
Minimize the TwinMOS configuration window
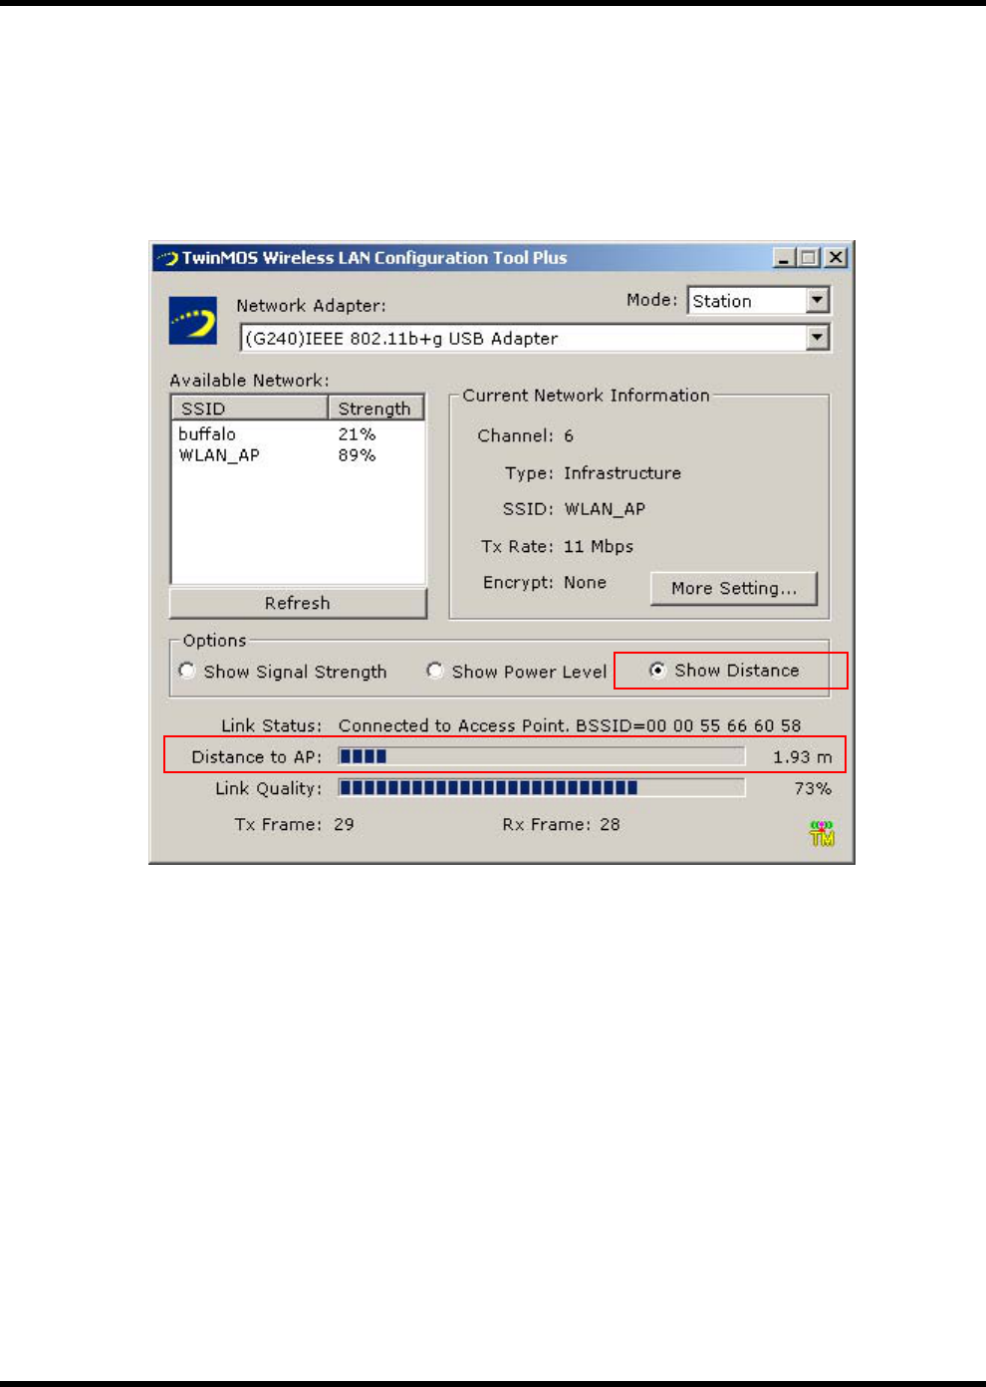pos(785,258)
